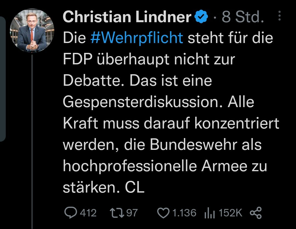This screenshot has width=296, height=229.
Task: Click the 1.136 likes count
Action: [x=184, y=213]
